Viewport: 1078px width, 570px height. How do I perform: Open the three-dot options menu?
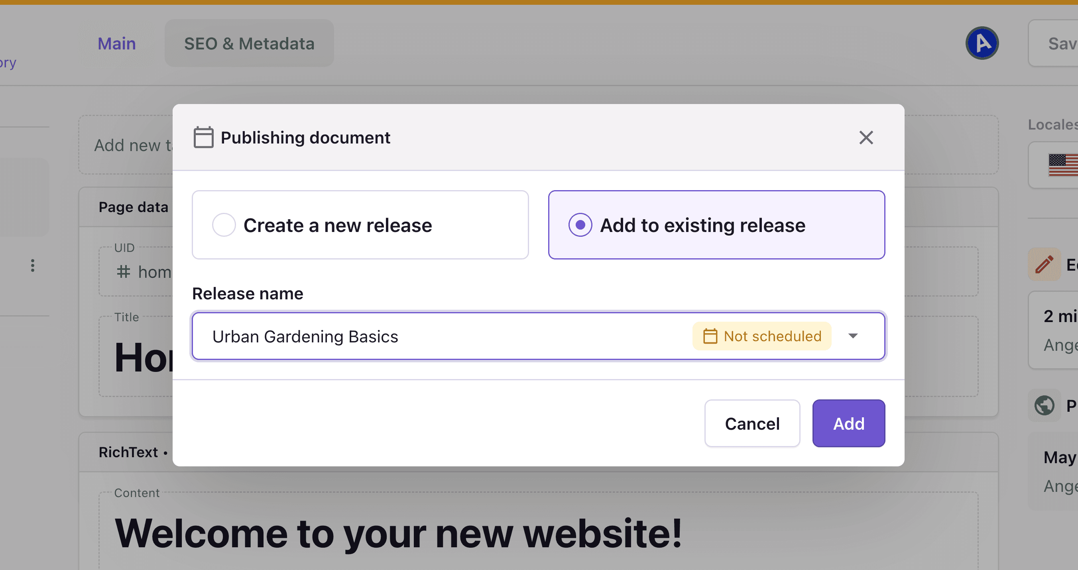point(33,265)
